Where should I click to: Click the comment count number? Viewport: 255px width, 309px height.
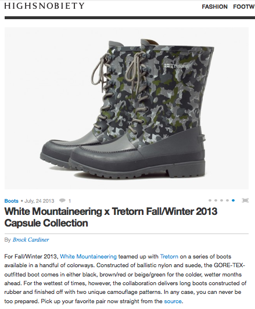[x=70, y=201]
